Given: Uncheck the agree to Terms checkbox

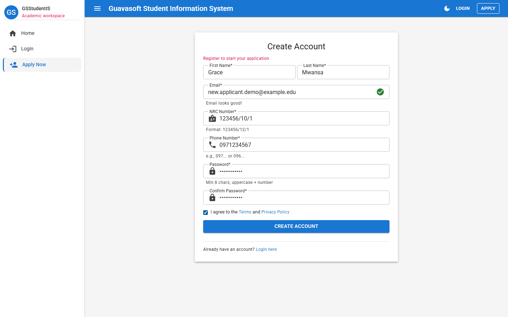Looking at the screenshot, I should (x=205, y=212).
